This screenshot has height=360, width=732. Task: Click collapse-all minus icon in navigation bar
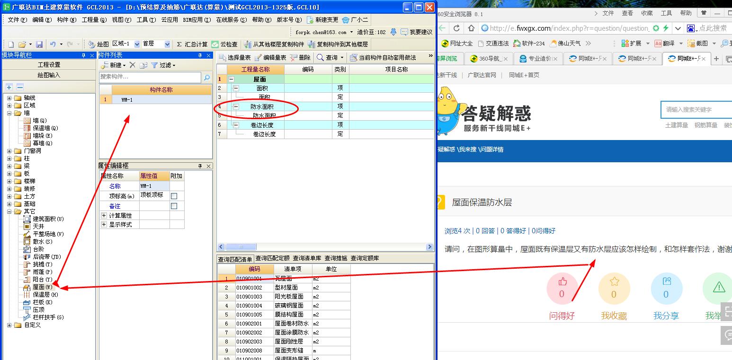pos(20,87)
